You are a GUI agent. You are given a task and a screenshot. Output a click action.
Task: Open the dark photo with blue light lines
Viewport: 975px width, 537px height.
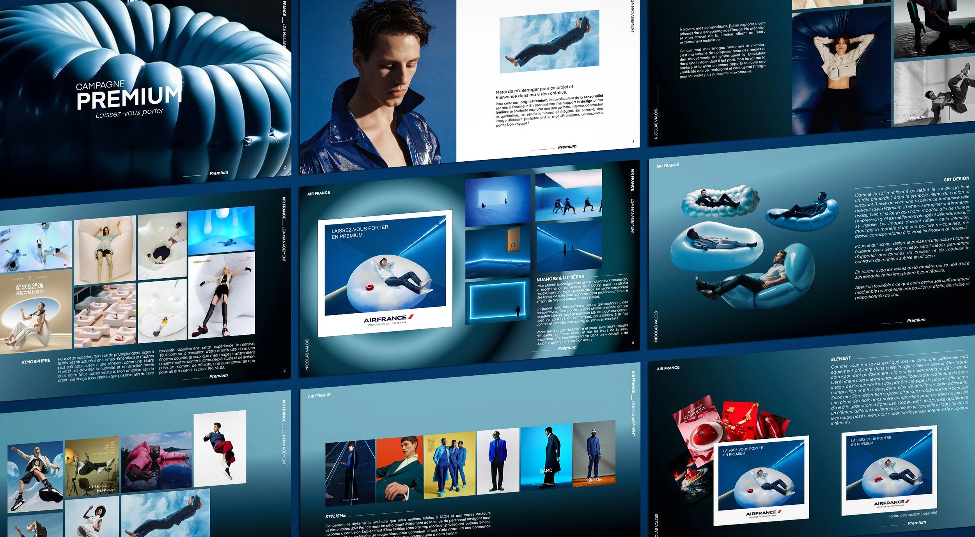click(x=350, y=473)
